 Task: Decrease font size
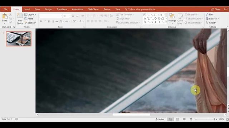click(77, 16)
